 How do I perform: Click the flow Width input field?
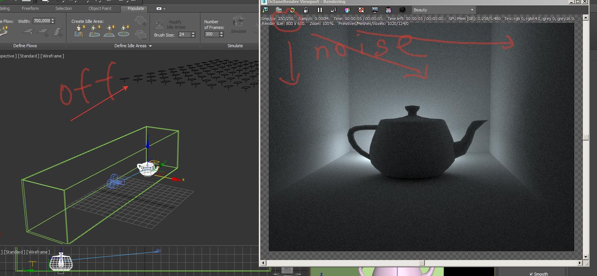42,21
